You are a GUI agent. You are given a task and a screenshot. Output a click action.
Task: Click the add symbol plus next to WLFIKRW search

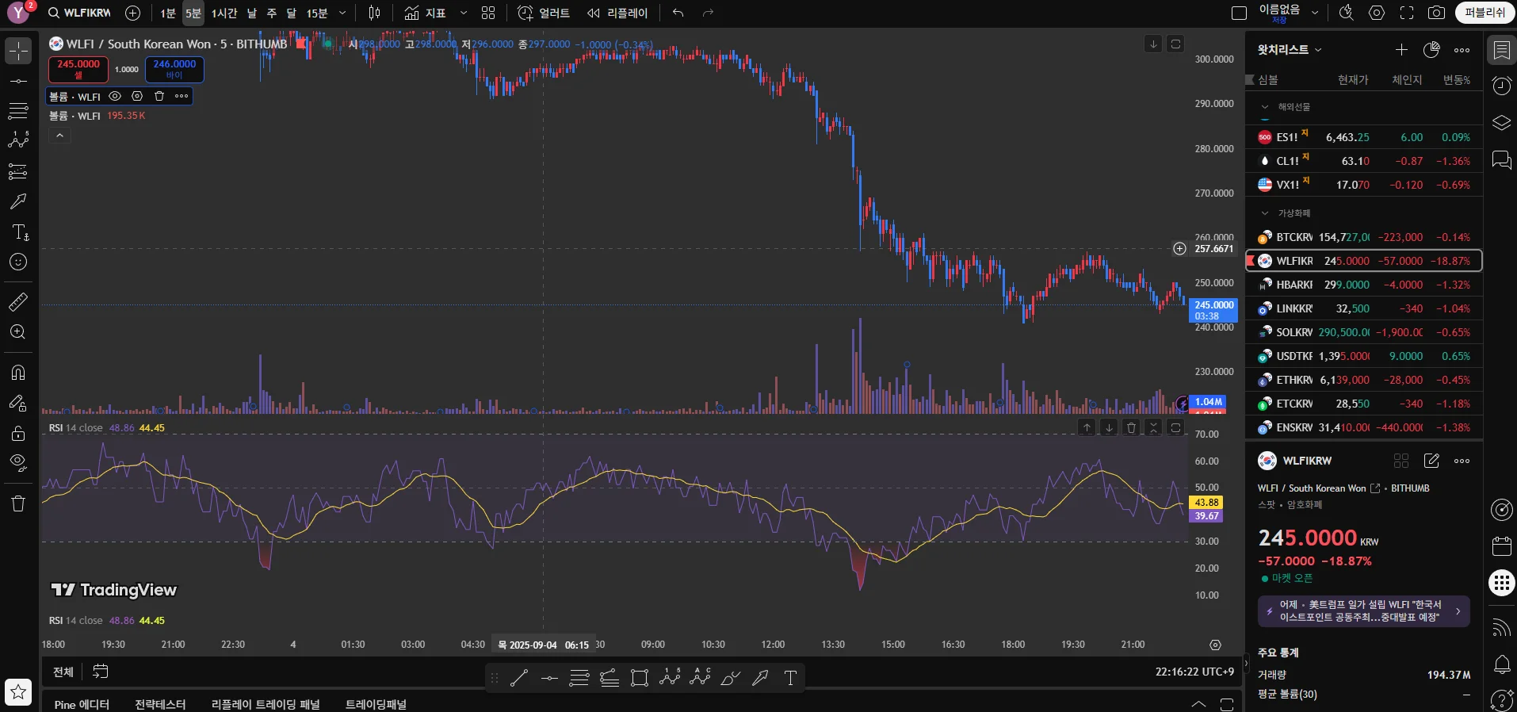pos(133,13)
